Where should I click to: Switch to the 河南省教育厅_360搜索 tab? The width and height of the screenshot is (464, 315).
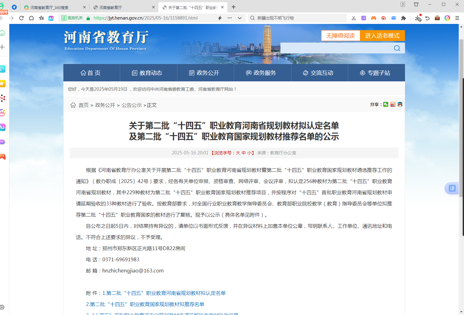(x=50, y=7)
